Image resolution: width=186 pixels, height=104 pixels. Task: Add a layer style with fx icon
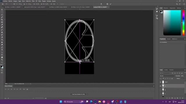pos(169,98)
